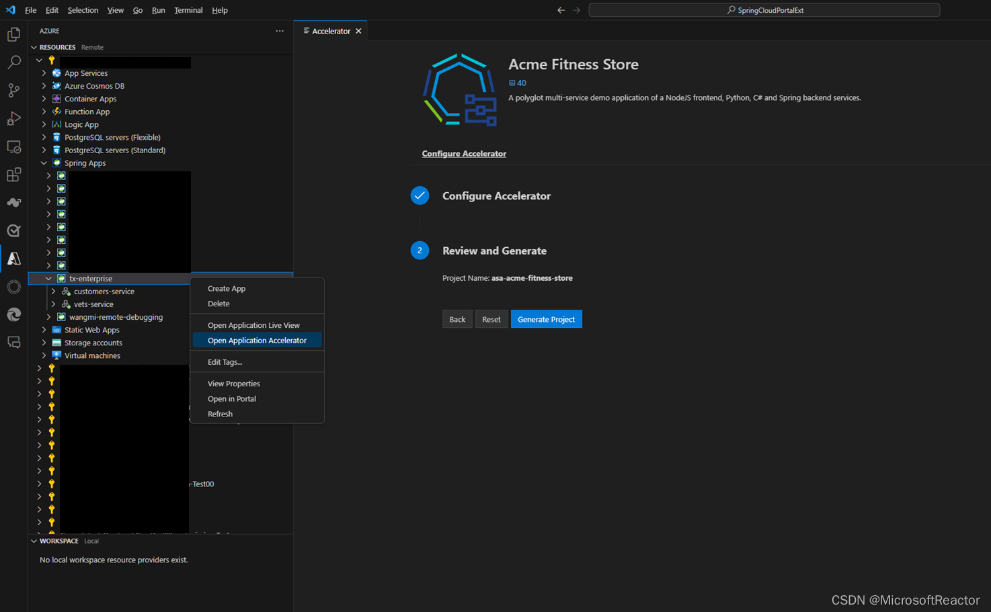This screenshot has width=991, height=612.
Task: Close the Accelerator tab
Action: [x=358, y=31]
